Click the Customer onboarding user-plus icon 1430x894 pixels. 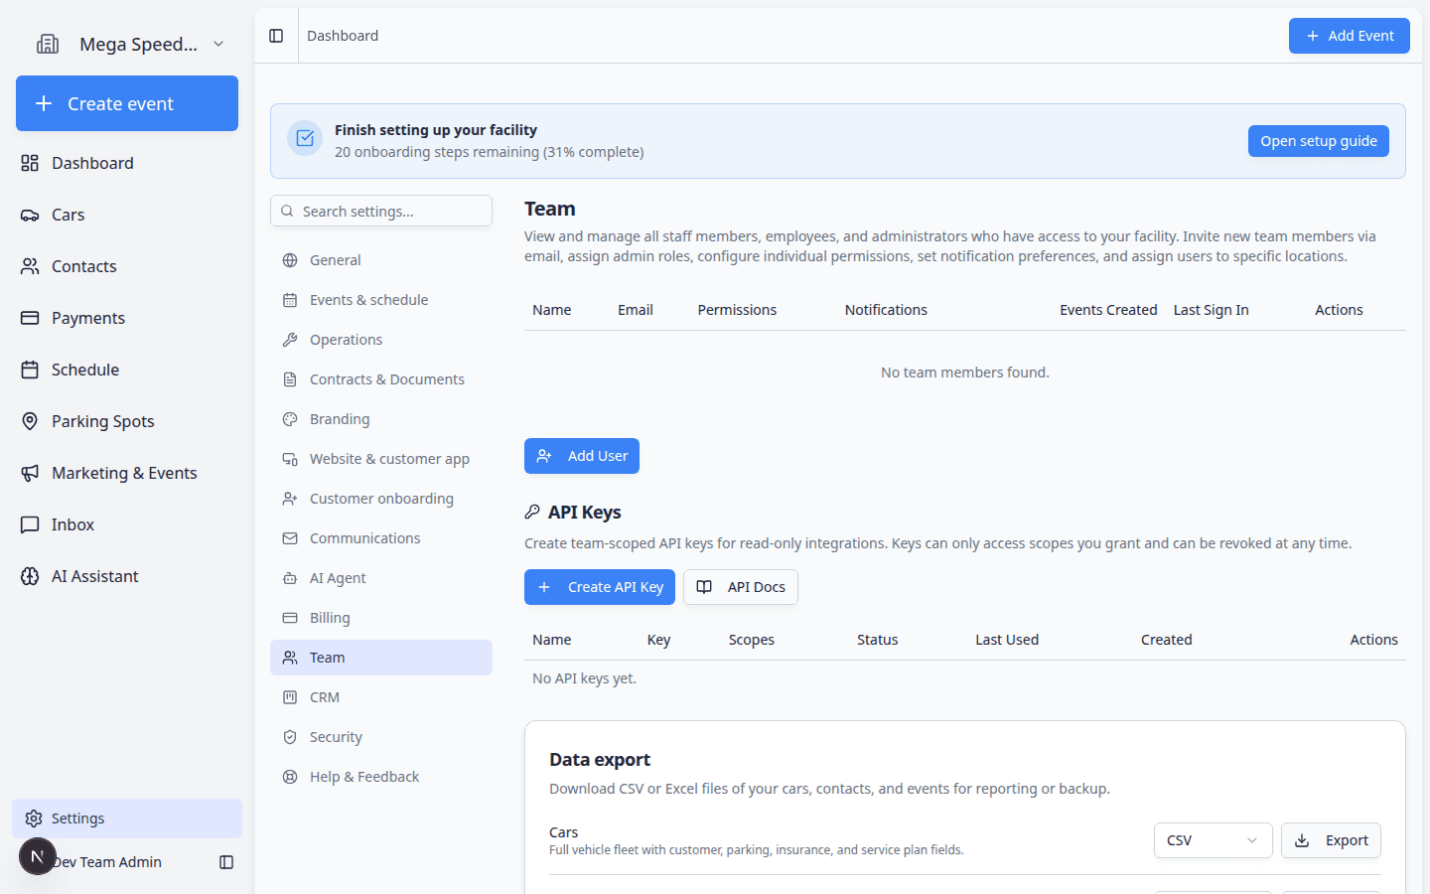point(290,499)
